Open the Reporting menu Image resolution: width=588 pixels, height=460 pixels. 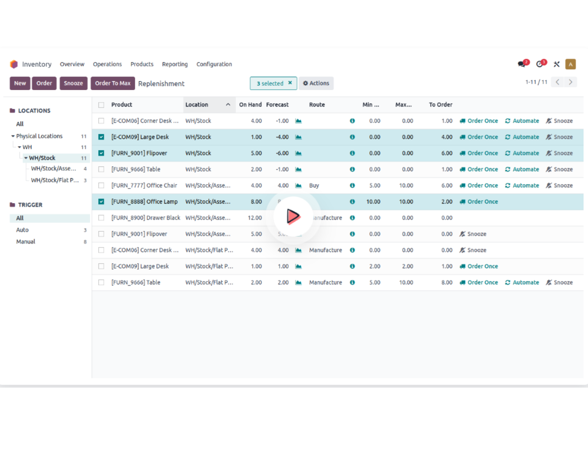[x=175, y=64]
